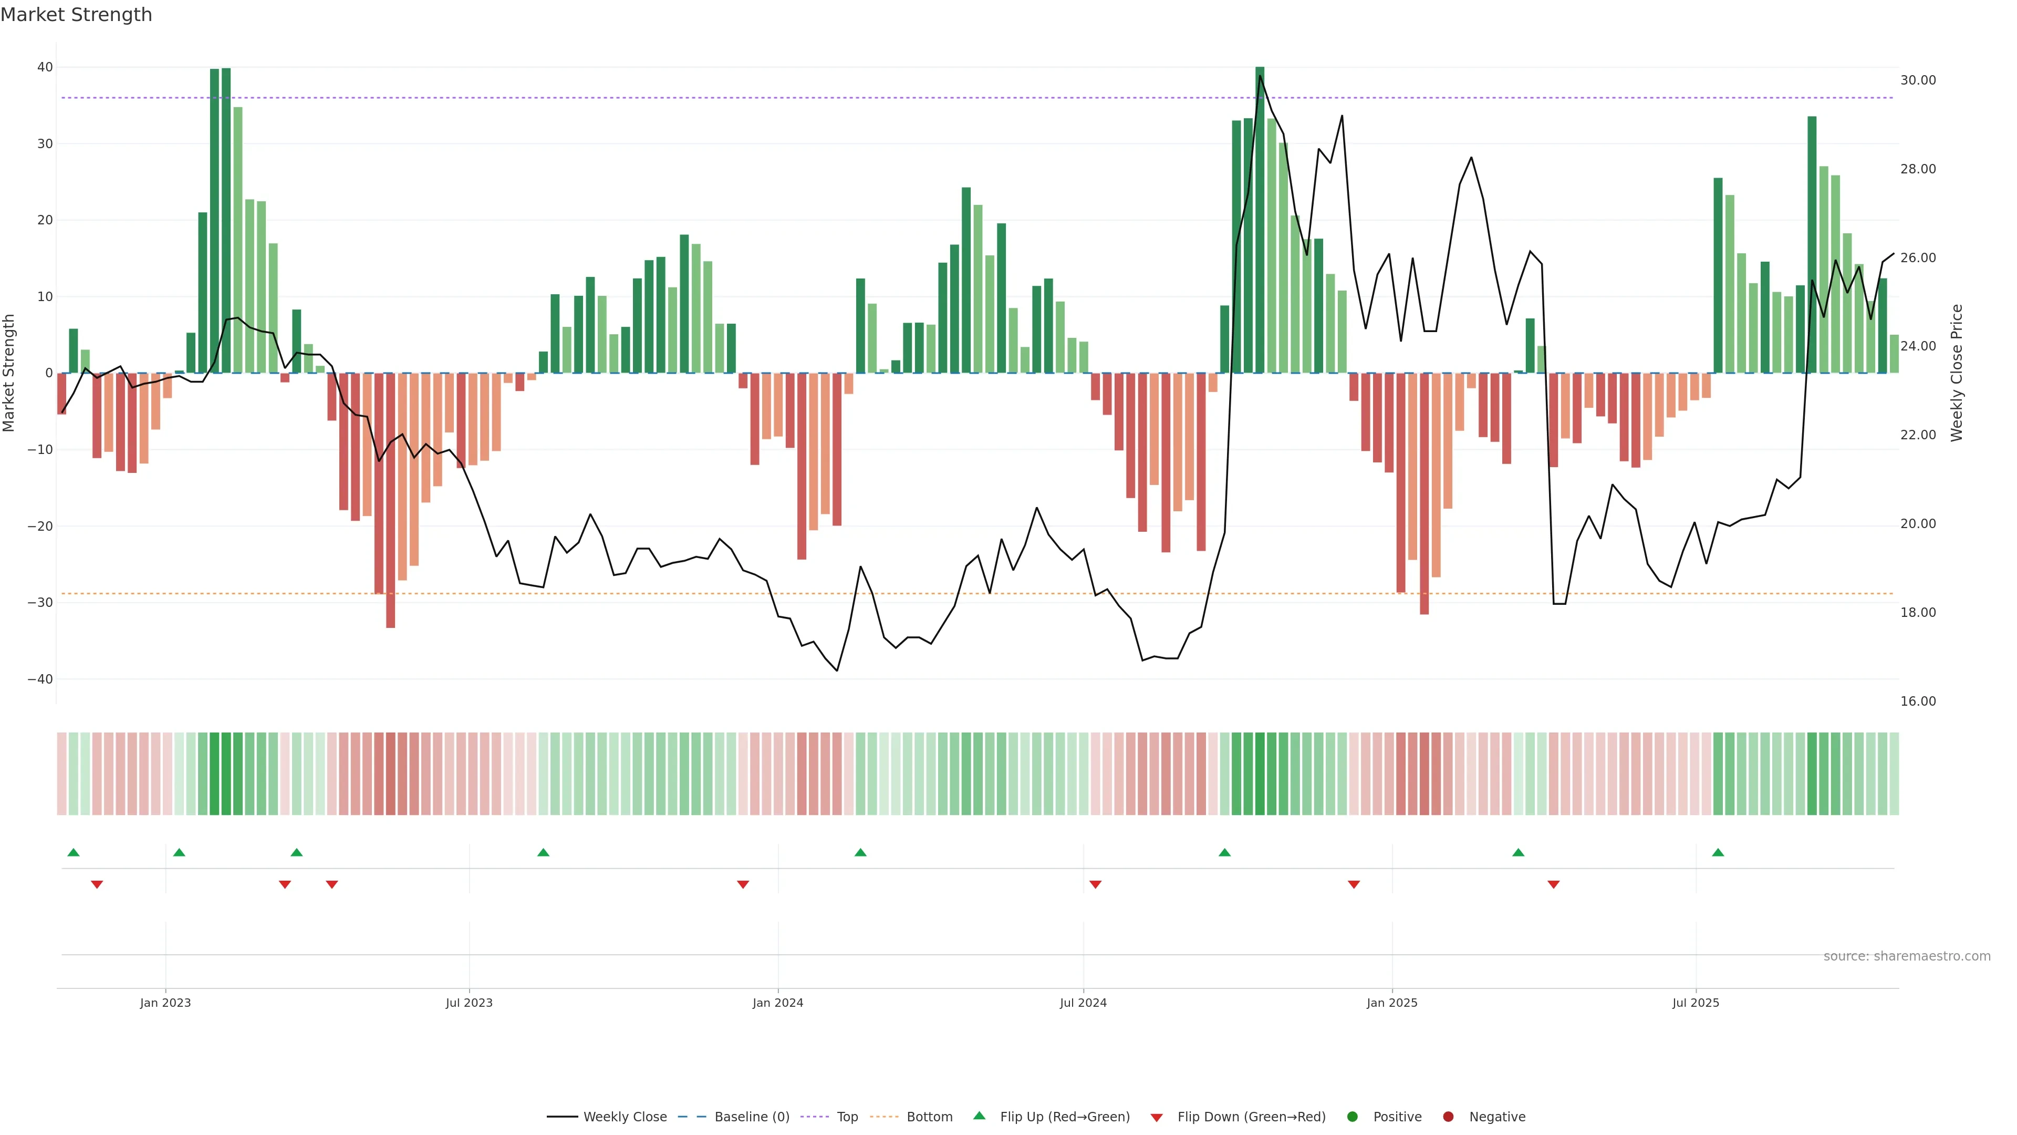2017x1135 pixels.
Task: Click the Market Strength chart title
Action: point(76,15)
